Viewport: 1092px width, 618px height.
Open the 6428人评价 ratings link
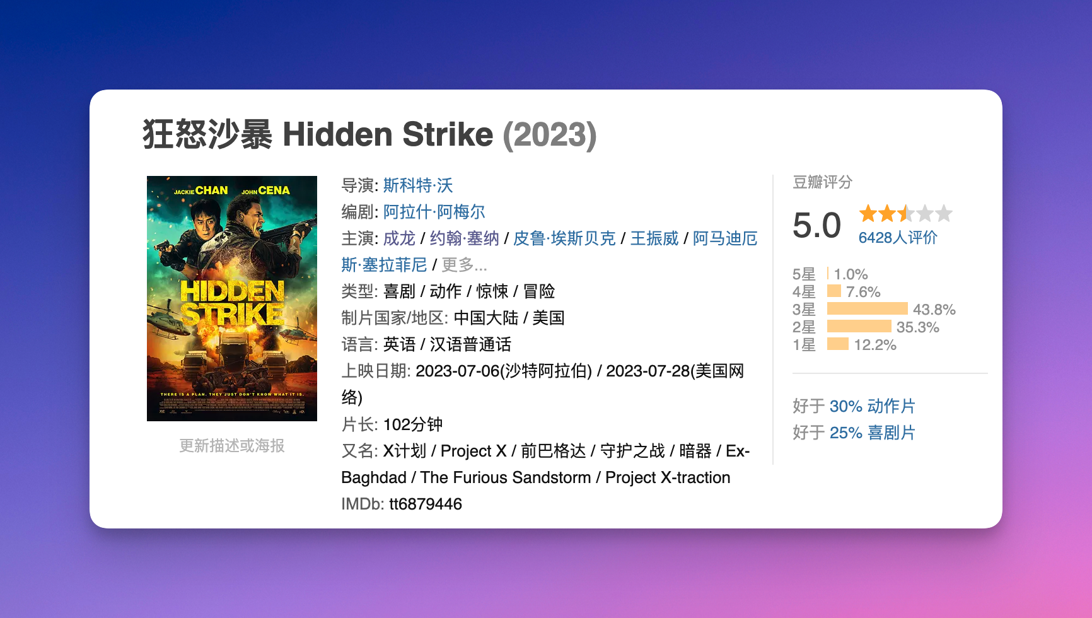[897, 238]
